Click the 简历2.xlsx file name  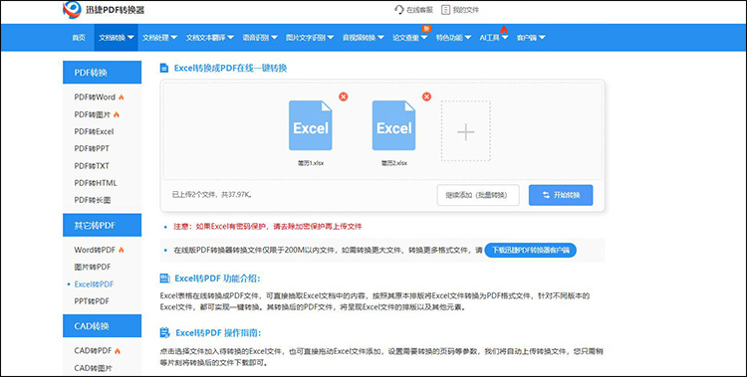(394, 163)
